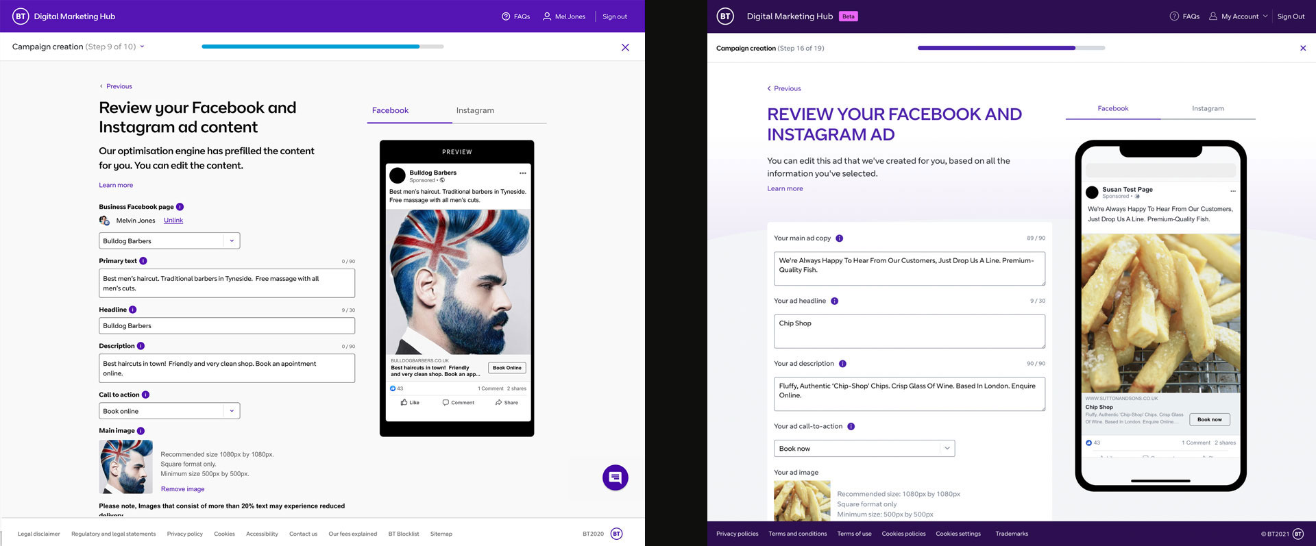Screen dimensions: 1316x546
Task: Switch to Instagram tab in left panel
Action: click(475, 110)
